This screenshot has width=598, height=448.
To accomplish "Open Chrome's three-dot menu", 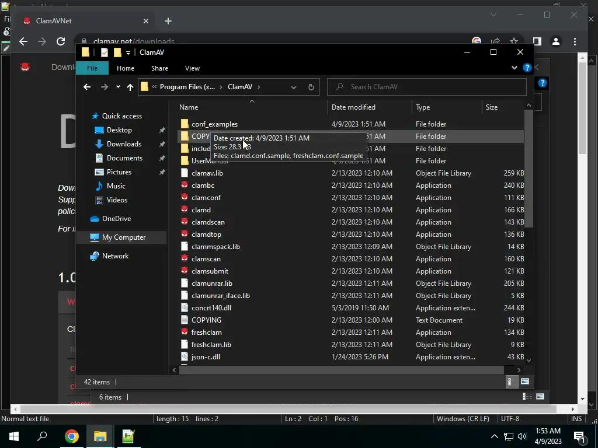I will tap(575, 41).
